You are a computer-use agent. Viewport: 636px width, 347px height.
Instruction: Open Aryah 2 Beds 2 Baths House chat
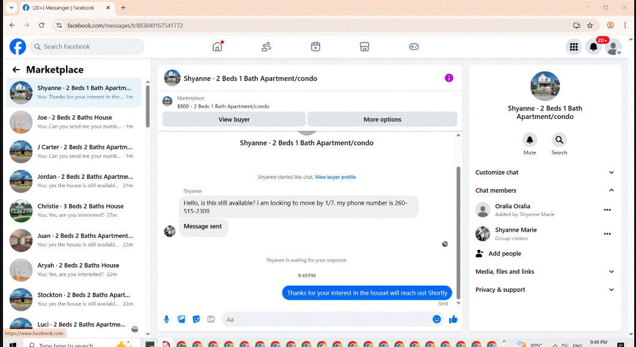(x=74, y=270)
